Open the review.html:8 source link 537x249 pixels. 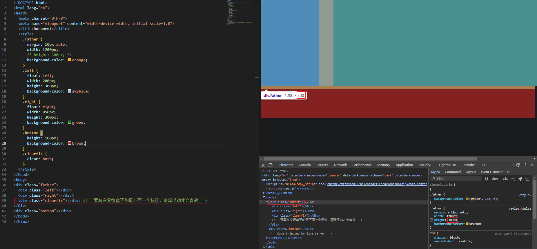coord(520,209)
